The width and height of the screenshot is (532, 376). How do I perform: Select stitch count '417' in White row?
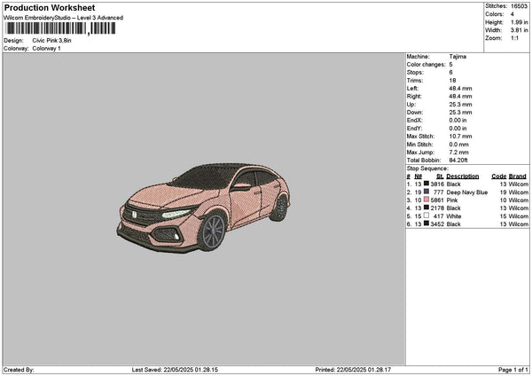pos(439,216)
